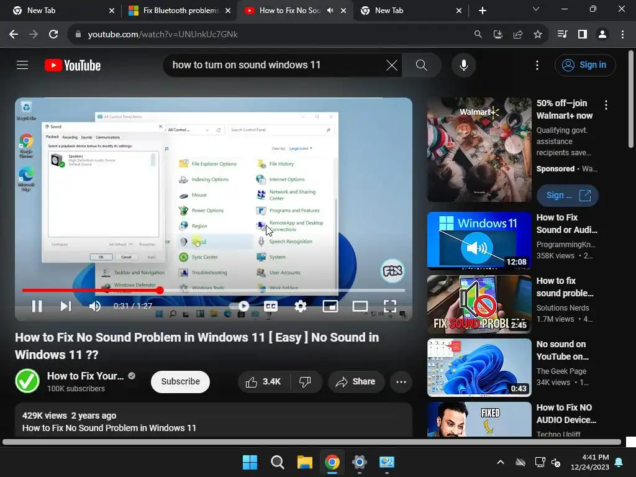This screenshot has height=477, width=636.
Task: Open the tab search chevron
Action: coord(536,9)
